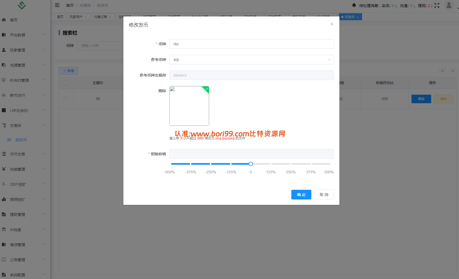Screen dimensions: 459x279
Task: Click the 删除 button for row 38
Action: point(444,99)
